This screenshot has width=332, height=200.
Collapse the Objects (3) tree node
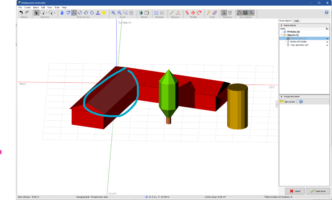click(281, 35)
